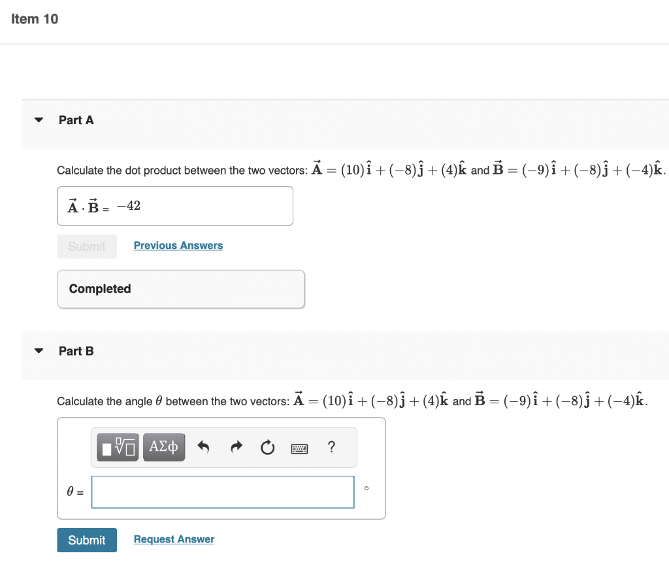The width and height of the screenshot is (669, 566).
Task: Select the Part B header
Action: (x=76, y=351)
